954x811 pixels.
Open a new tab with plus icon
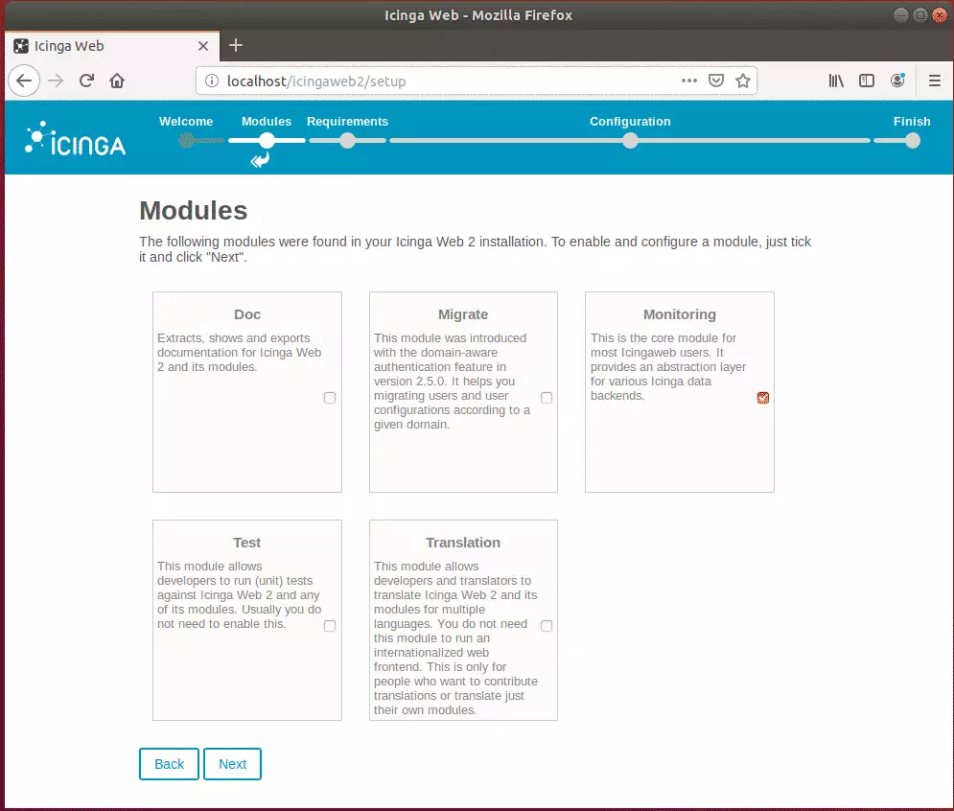coord(236,45)
